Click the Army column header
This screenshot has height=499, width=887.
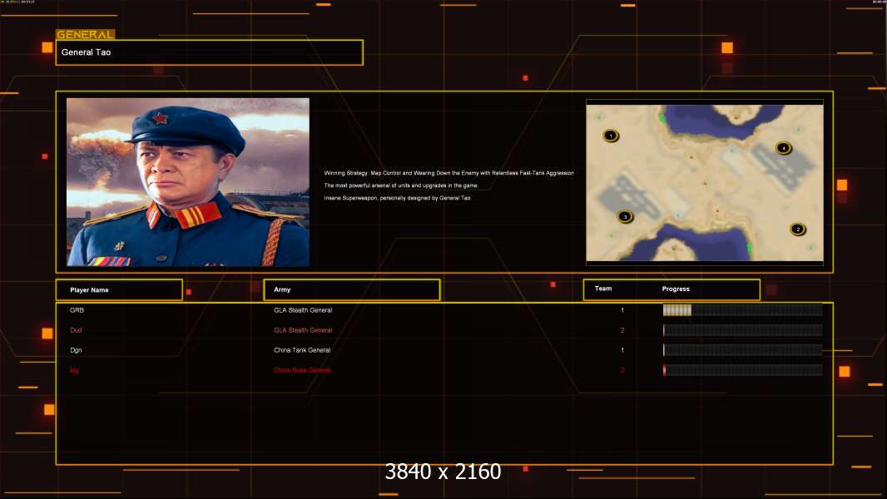click(x=352, y=290)
